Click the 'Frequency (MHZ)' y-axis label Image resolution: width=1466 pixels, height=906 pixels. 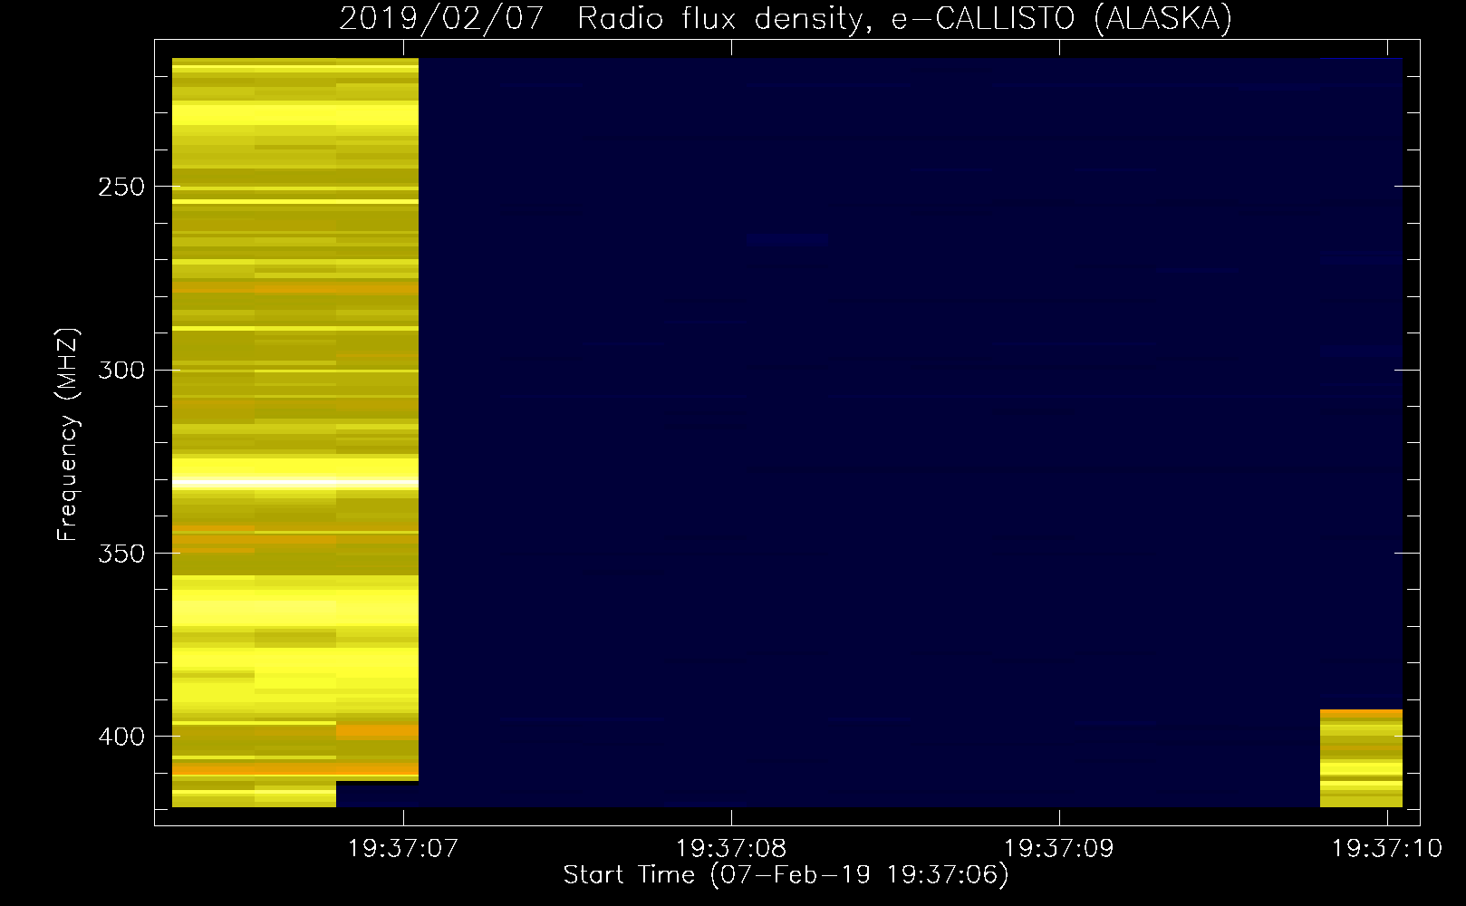tap(68, 435)
